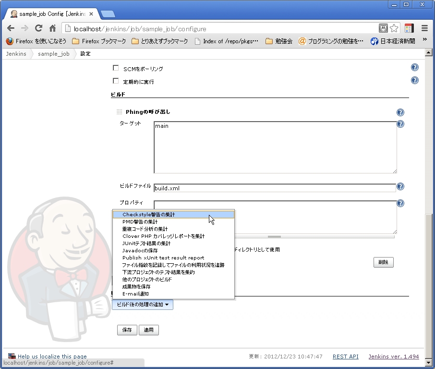Focus the ビルドファイル field with build.xml
This screenshot has width=435, height=369.
tap(275, 188)
